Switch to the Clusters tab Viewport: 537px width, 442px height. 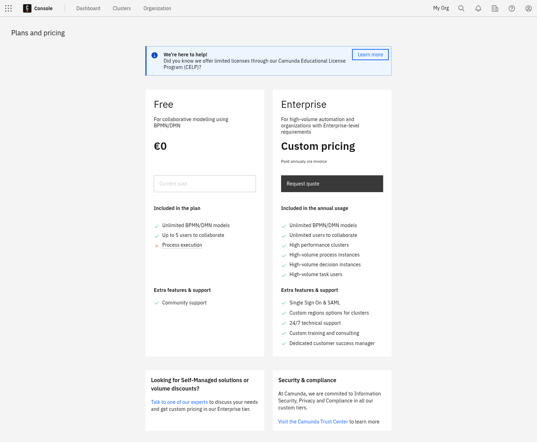coord(122,8)
